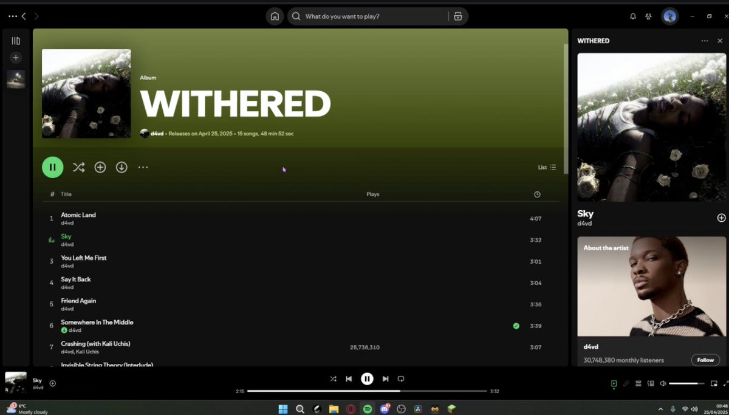Open more options for the WITHERED album
This screenshot has width=729, height=415.
(143, 167)
